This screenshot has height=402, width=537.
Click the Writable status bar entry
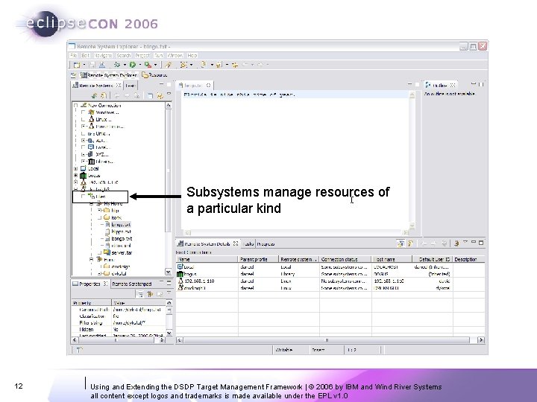[x=284, y=350]
